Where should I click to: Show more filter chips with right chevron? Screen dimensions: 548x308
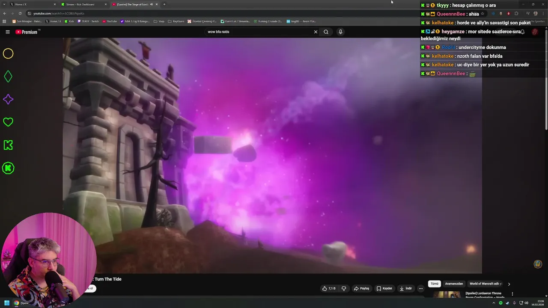[509, 284]
